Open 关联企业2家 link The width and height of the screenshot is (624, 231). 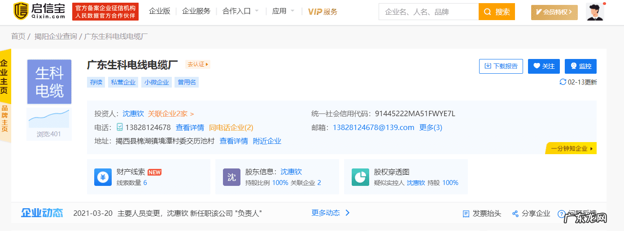pyautogui.click(x=171, y=114)
